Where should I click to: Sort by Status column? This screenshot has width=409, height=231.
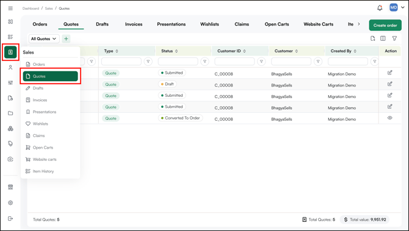(x=176, y=51)
